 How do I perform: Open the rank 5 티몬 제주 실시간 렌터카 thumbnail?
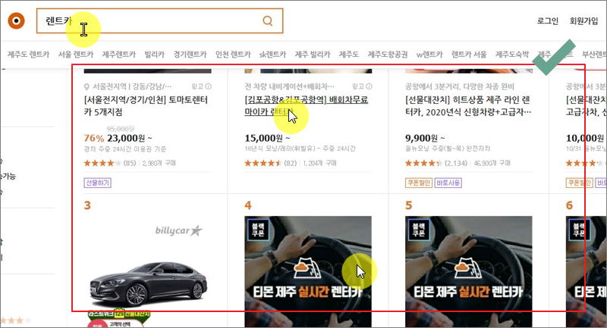point(468,272)
